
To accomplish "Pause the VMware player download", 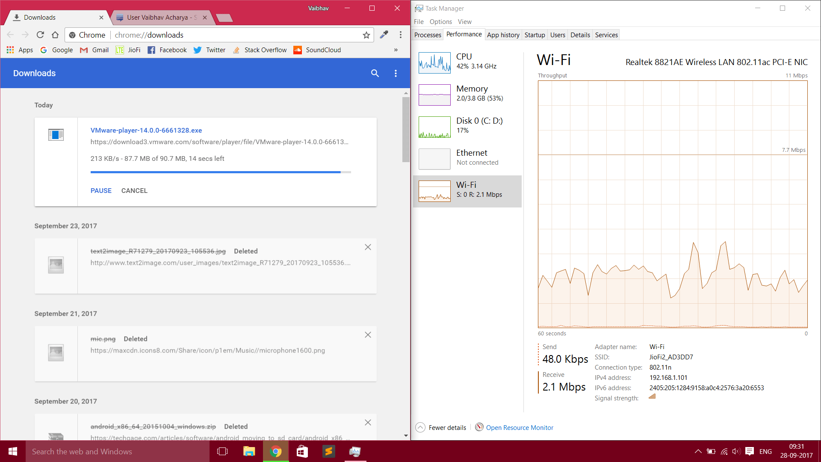I will point(100,190).
